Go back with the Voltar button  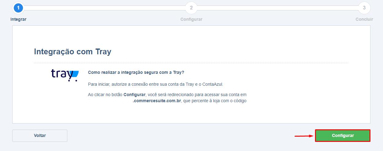(x=40, y=136)
